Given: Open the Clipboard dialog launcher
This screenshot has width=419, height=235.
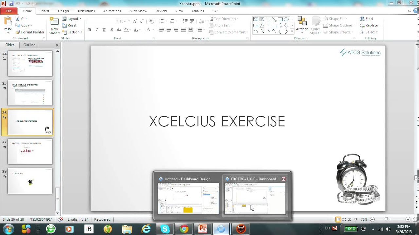Looking at the screenshot, I should pos(43,39).
